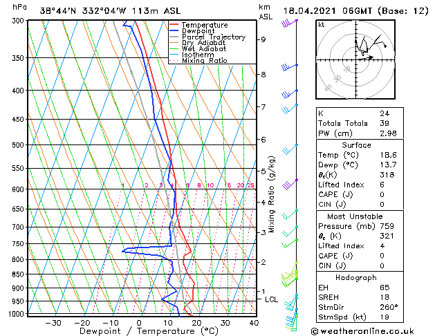Select the EH value 65
This screenshot has width=435, height=336.
(385, 288)
